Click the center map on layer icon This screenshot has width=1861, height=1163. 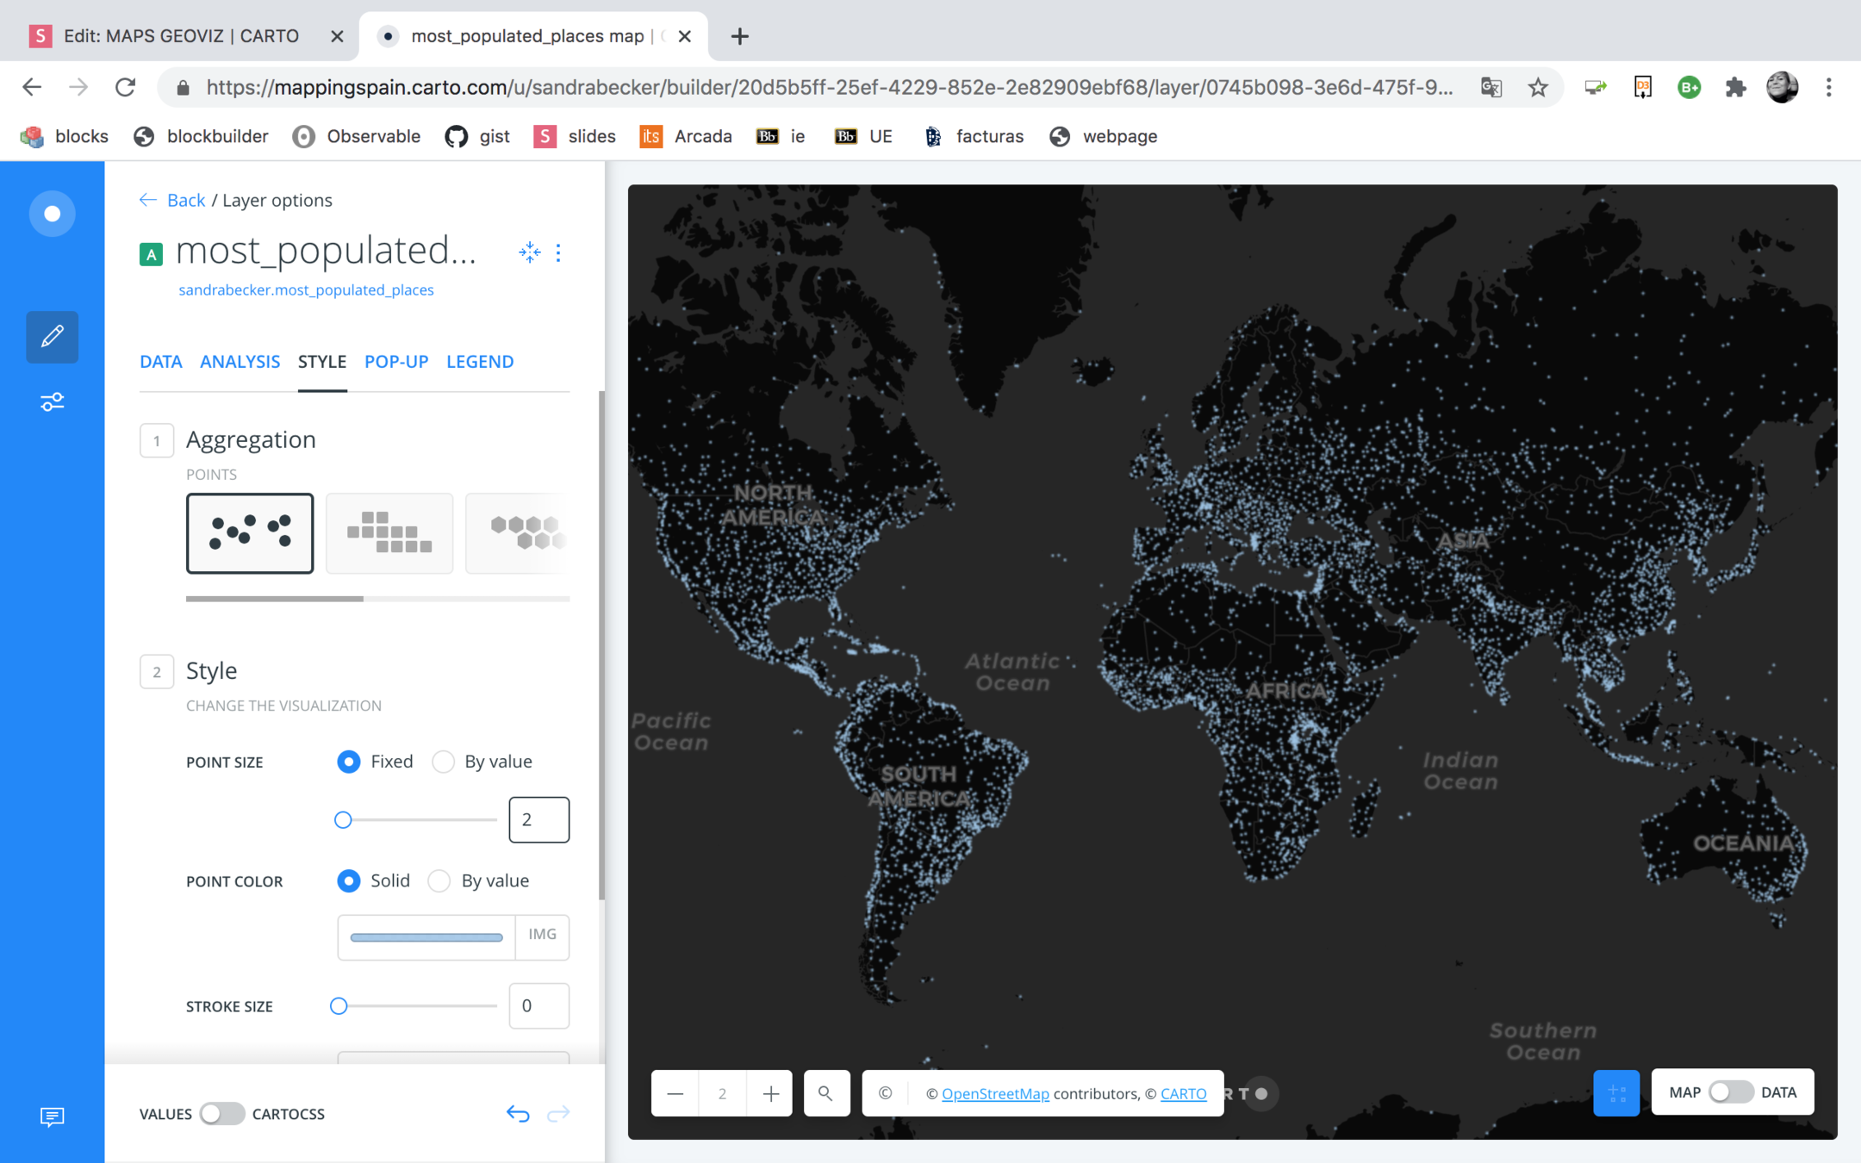[x=529, y=252]
